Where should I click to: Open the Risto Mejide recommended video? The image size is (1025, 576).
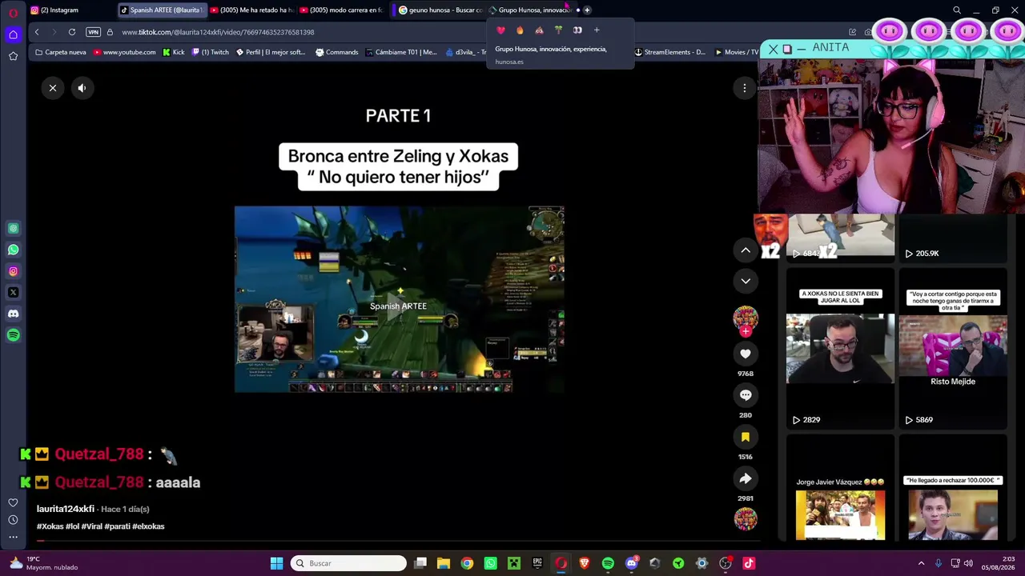(953, 348)
